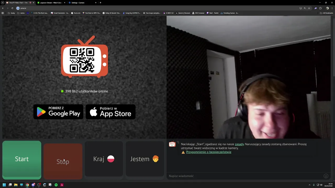Open Email Generator bookmark
Screen dimensions: 335x188
[60, 13]
